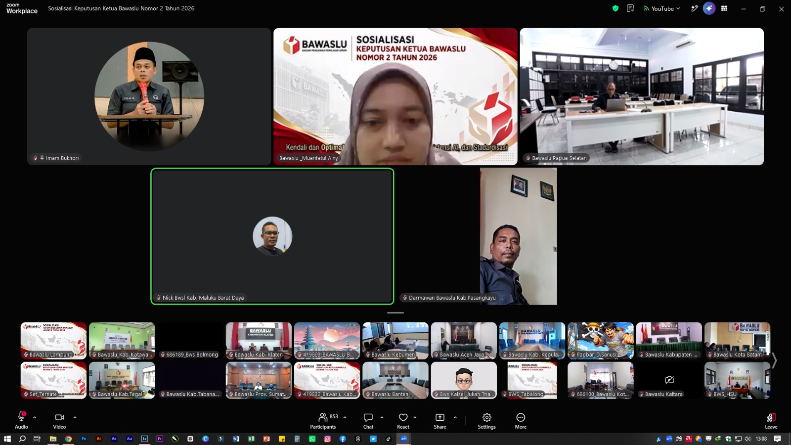Open the live transcript icon

(630, 8)
